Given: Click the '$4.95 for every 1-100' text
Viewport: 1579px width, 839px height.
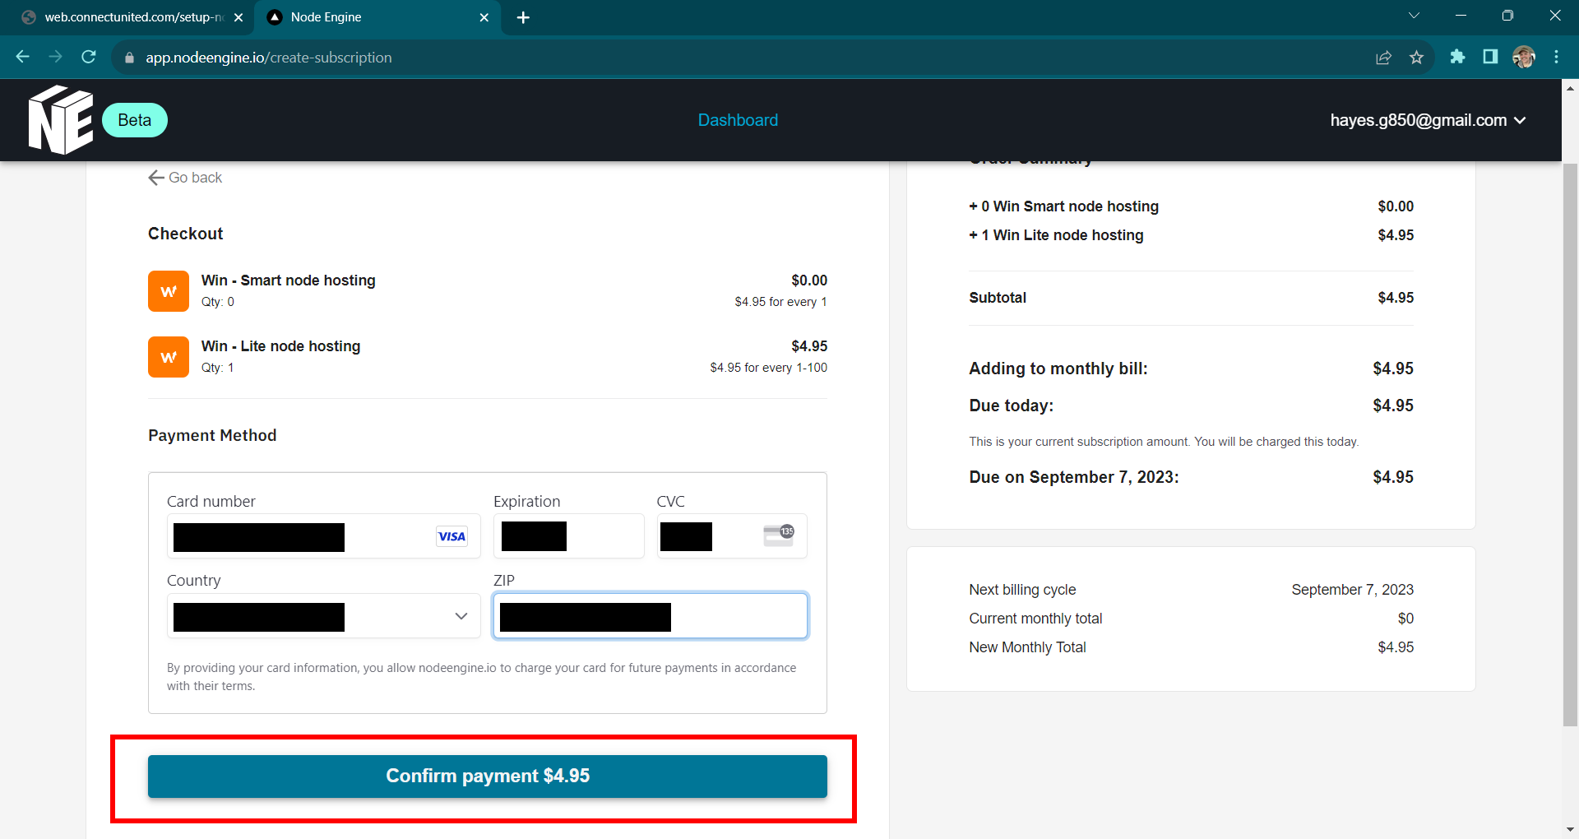Looking at the screenshot, I should pos(769,368).
